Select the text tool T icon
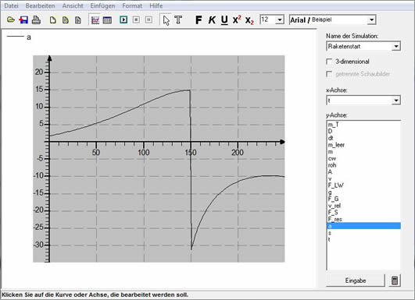 pos(178,19)
